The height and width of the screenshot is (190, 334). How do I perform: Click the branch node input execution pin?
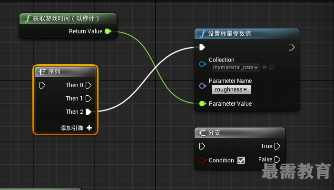(x=202, y=146)
